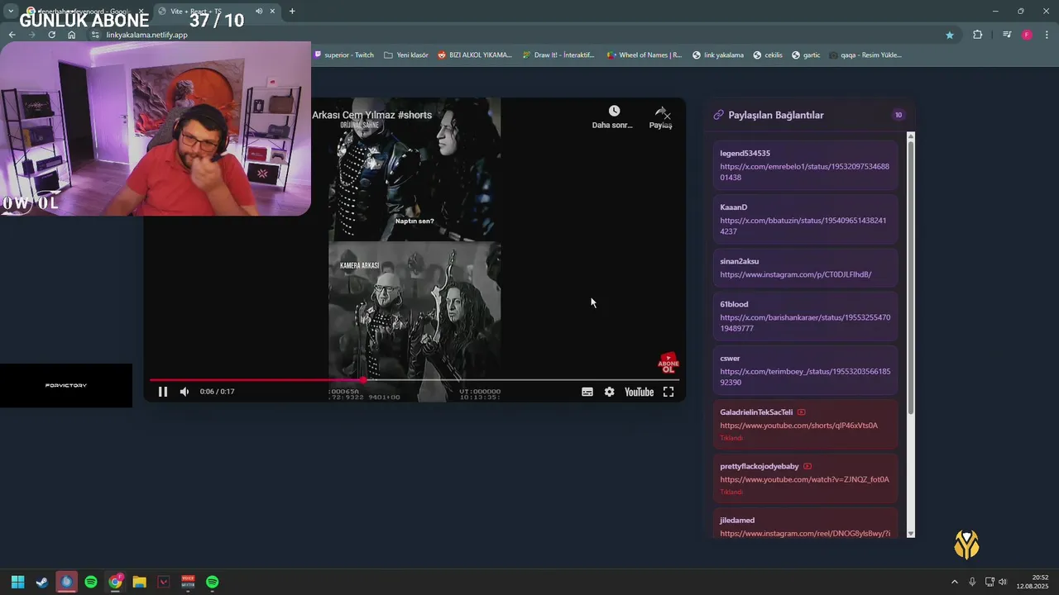Open cswer's x.com terimboey_ link

(805, 377)
